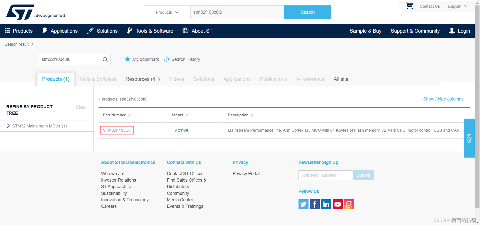Open the shopping cart icon
Image resolution: width=480 pixels, height=225 pixels.
click(x=409, y=6)
